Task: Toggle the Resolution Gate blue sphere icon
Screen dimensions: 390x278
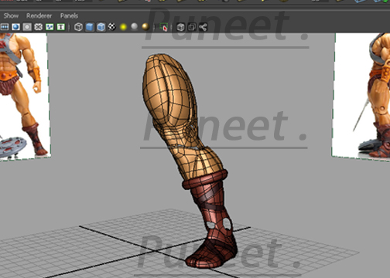Action: 15,27
